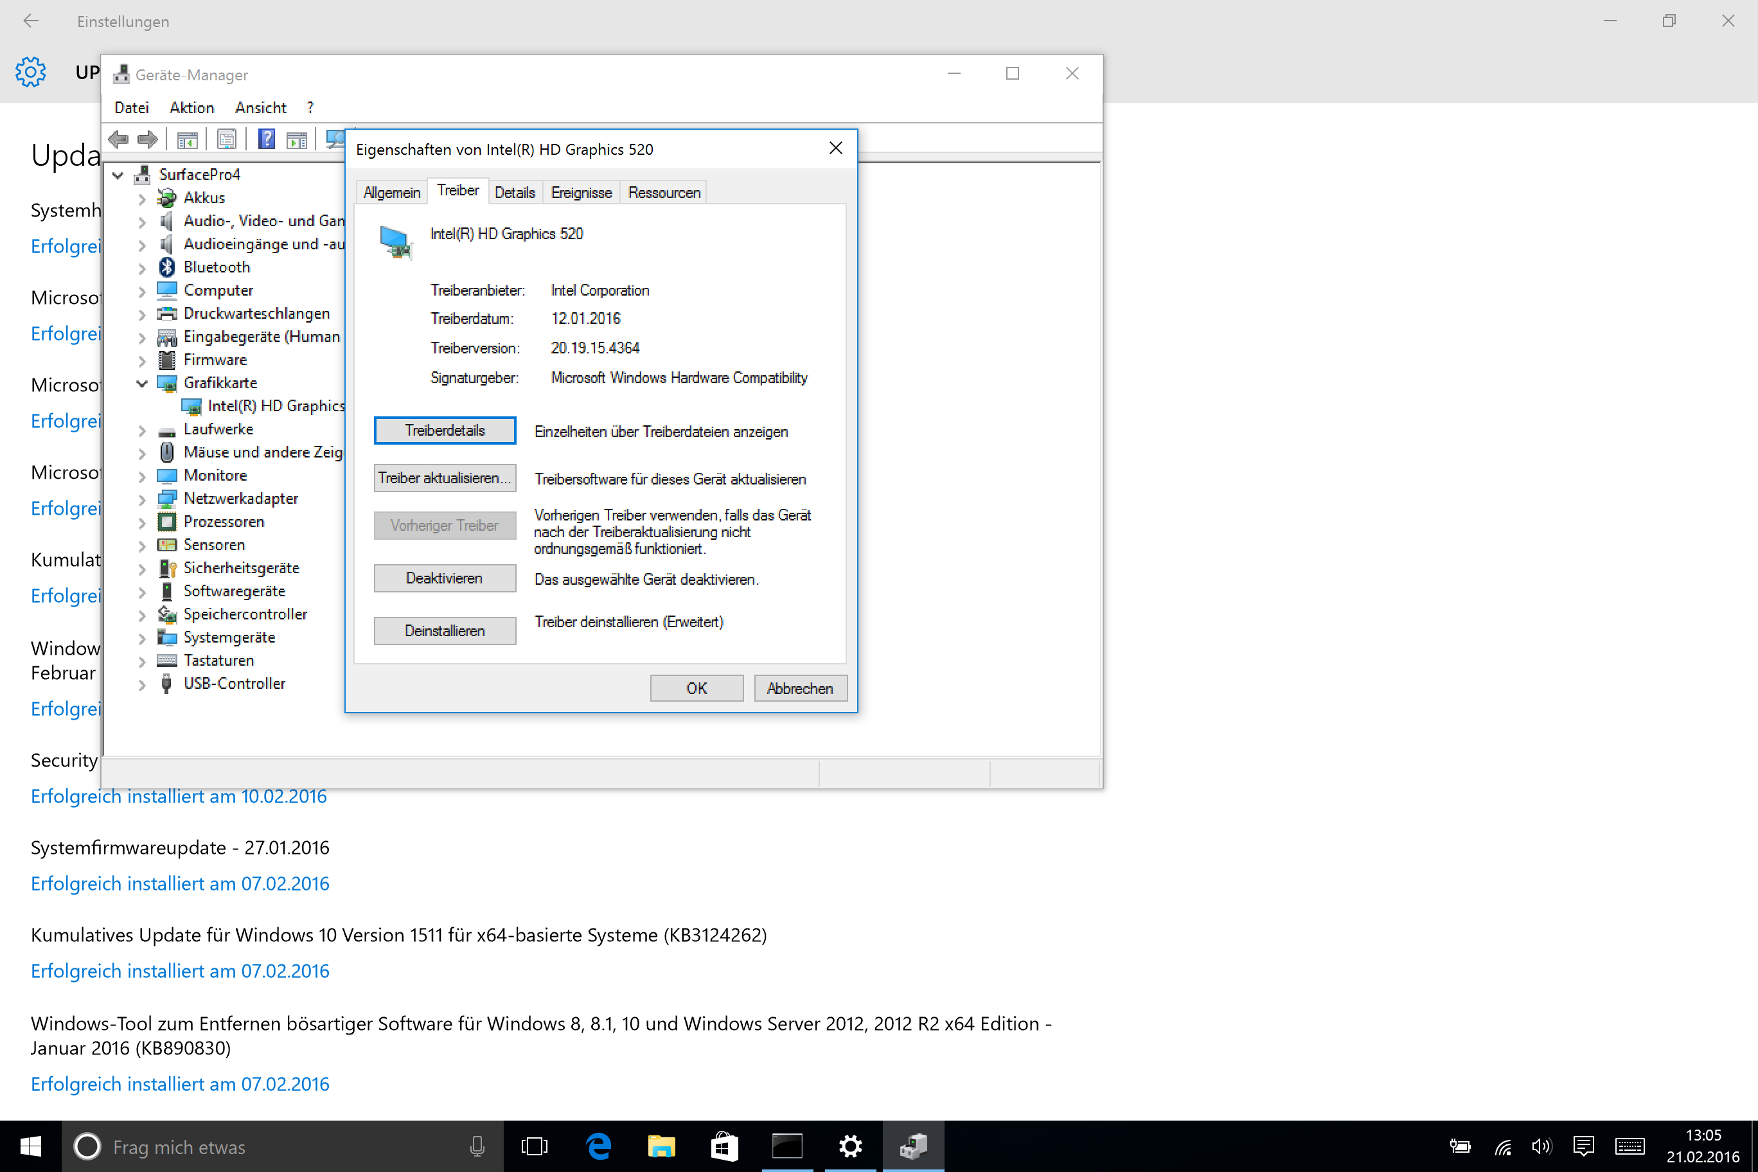This screenshot has height=1172, width=1758.
Task: Collapse the Grafikkarte tree node
Action: (x=142, y=384)
